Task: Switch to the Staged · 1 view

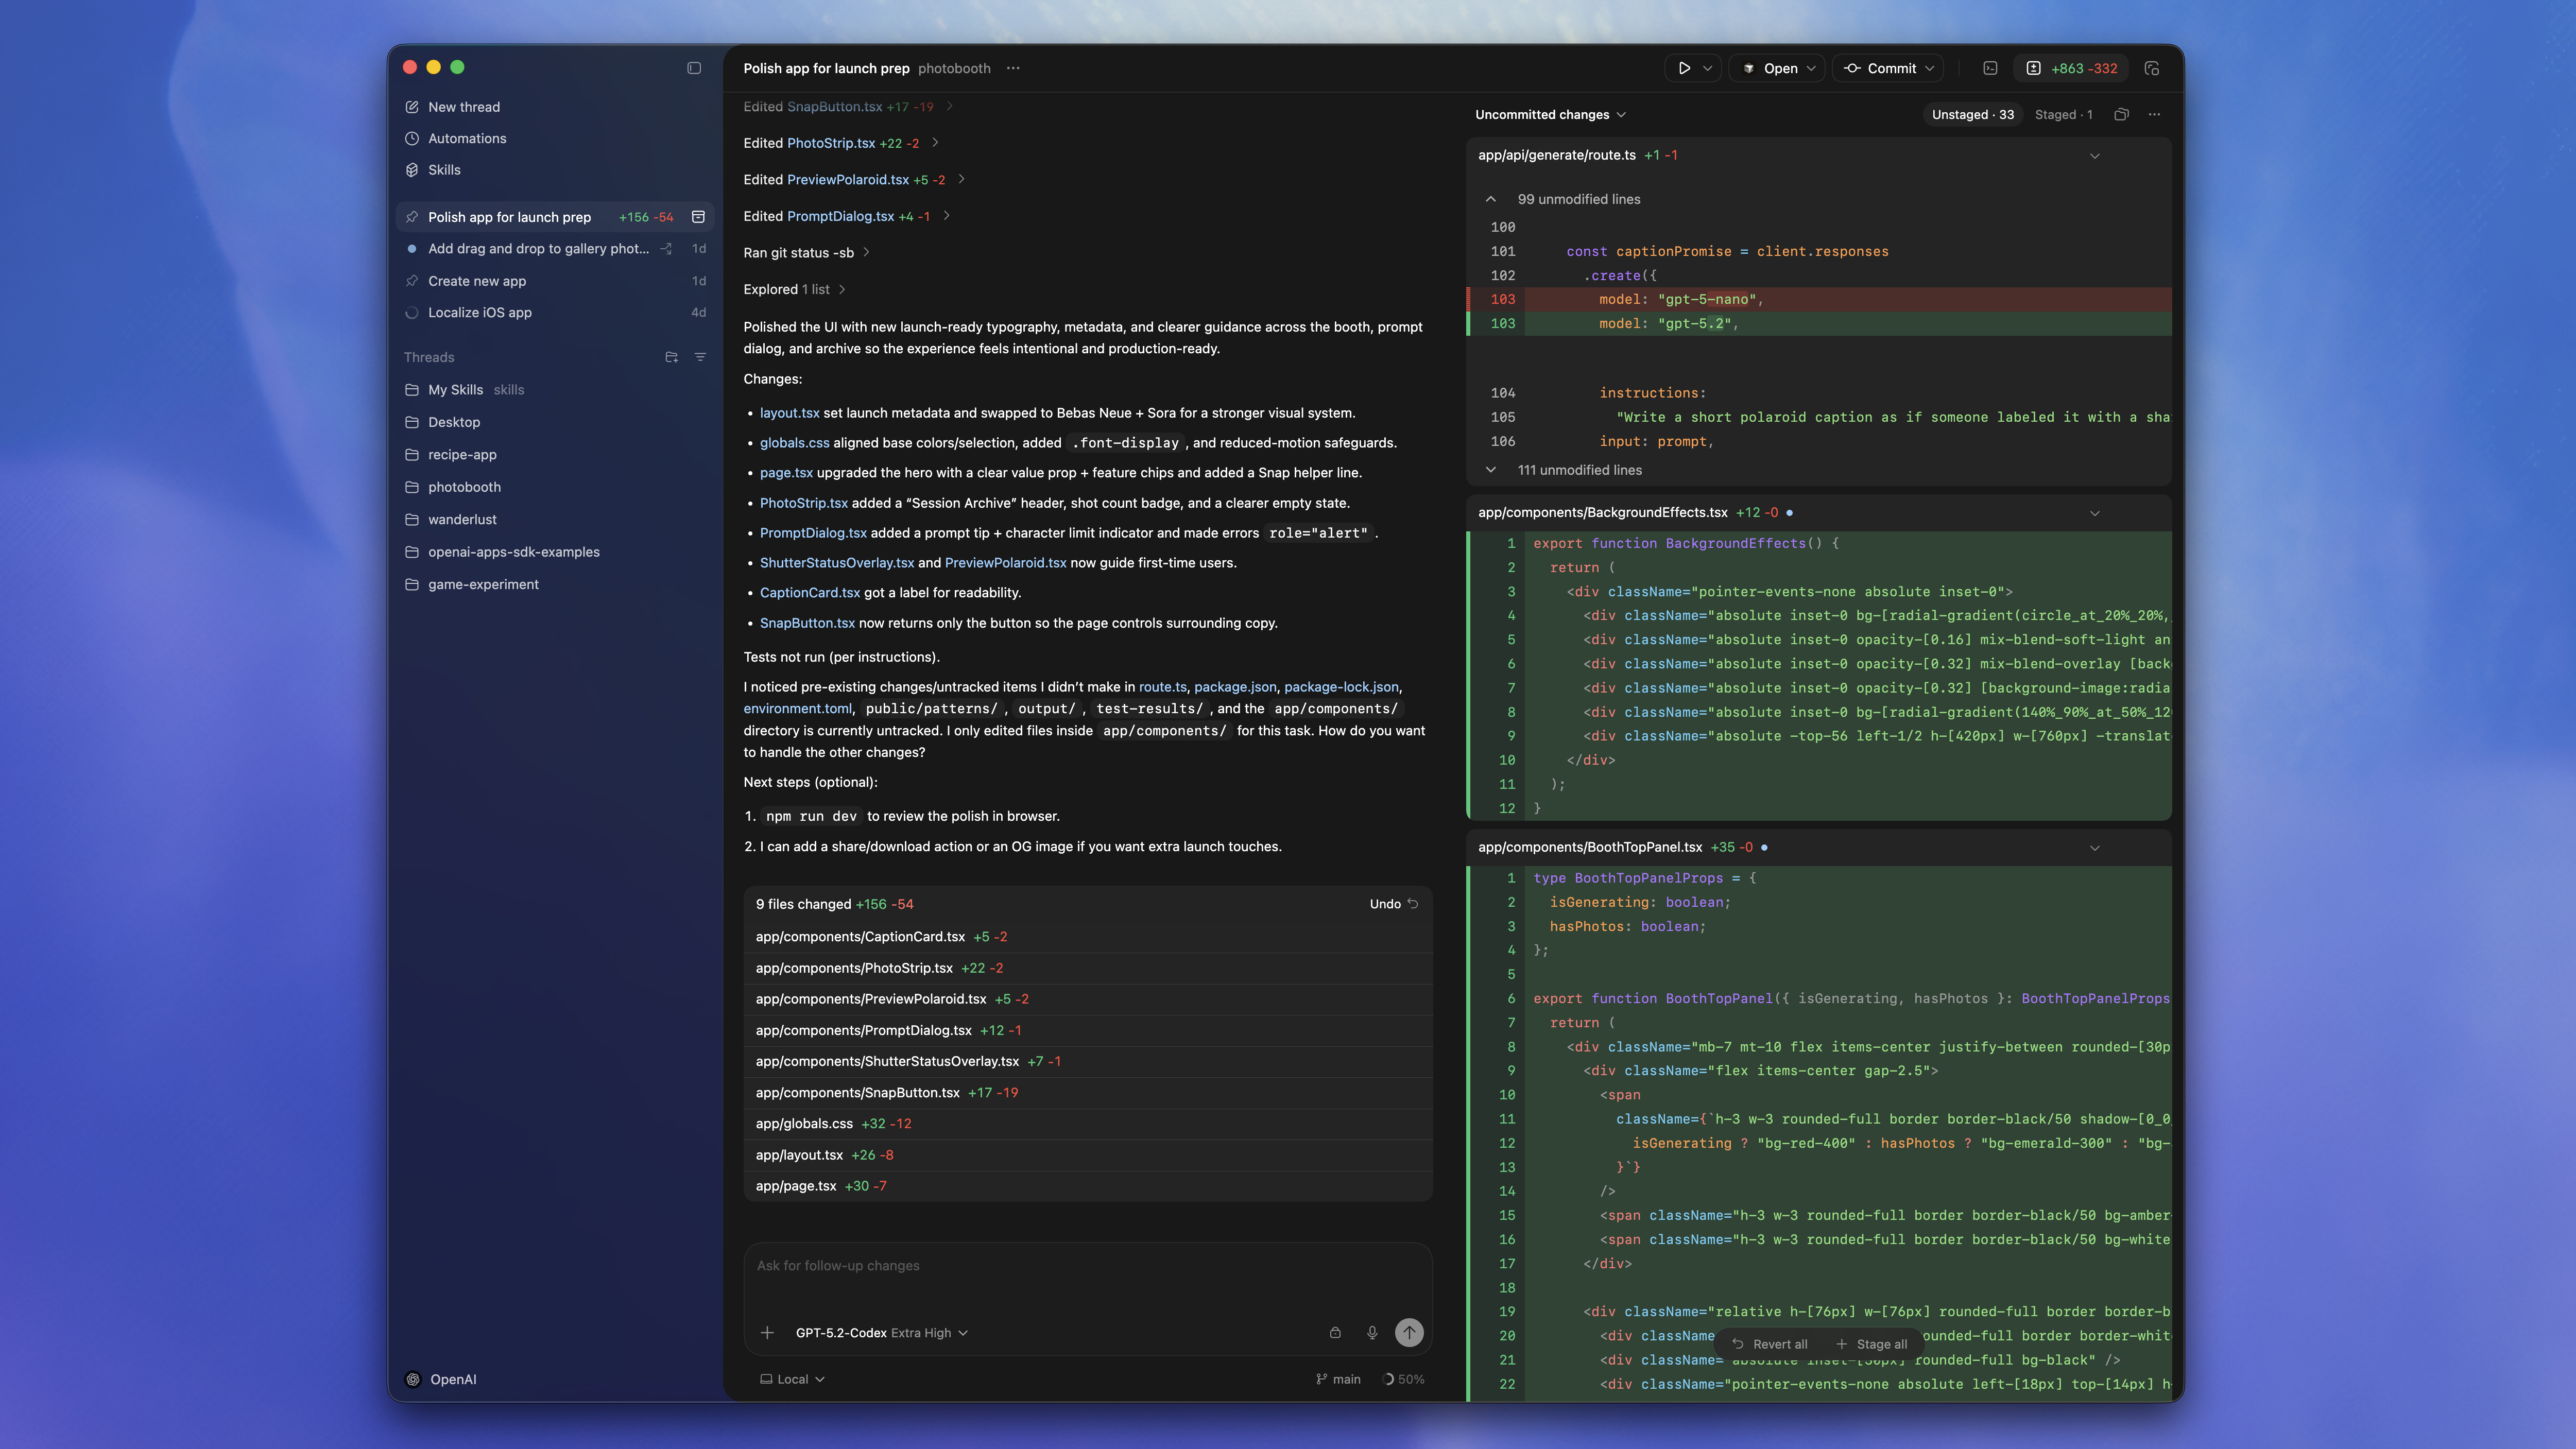Action: pyautogui.click(x=2063, y=114)
